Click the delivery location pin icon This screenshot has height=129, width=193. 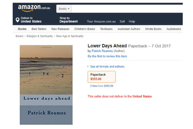point(18,20)
